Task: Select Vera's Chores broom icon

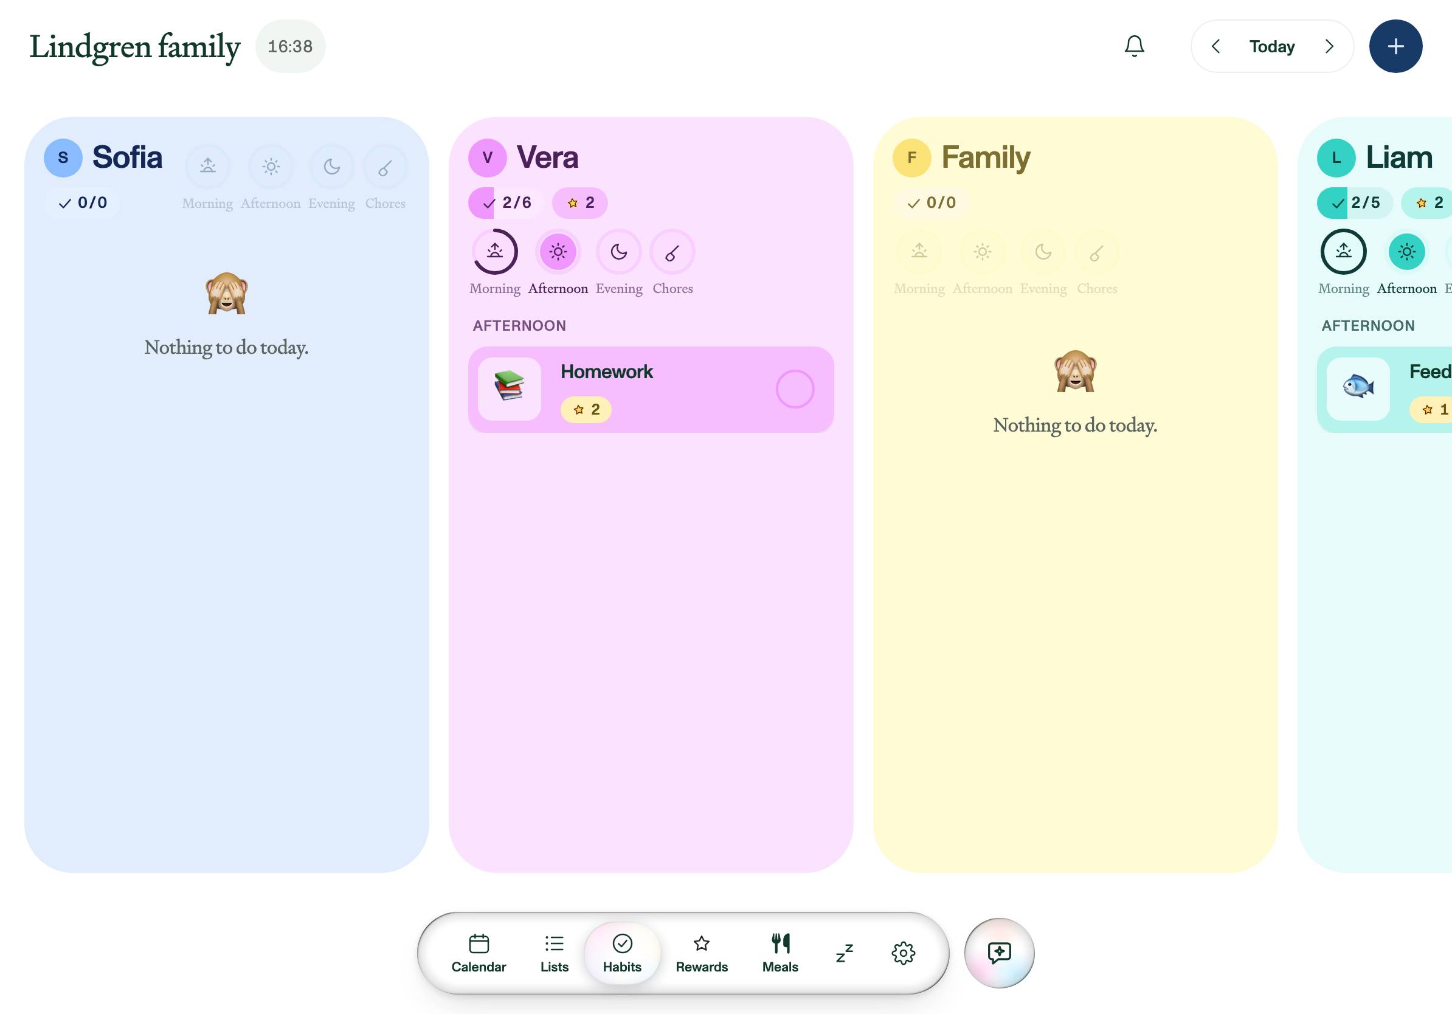Action: click(x=672, y=252)
